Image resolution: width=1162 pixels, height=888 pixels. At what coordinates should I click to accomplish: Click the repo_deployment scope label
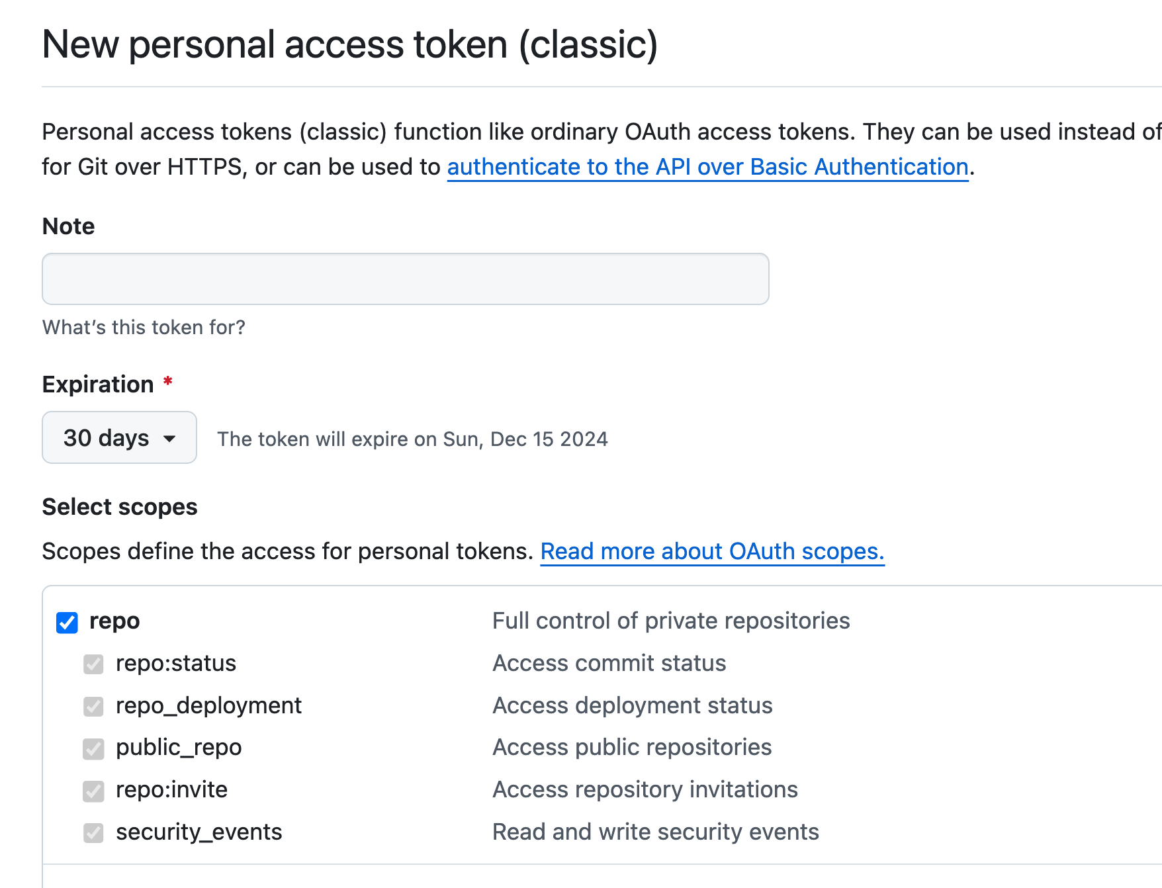(x=208, y=705)
